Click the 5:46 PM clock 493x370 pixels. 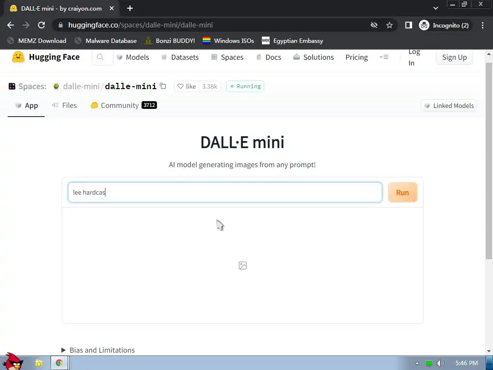467,363
